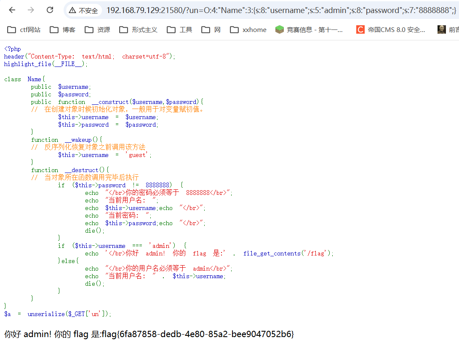Click the flag output text line
Image resolution: width=459 pixels, height=343 pixels.
pos(149,334)
